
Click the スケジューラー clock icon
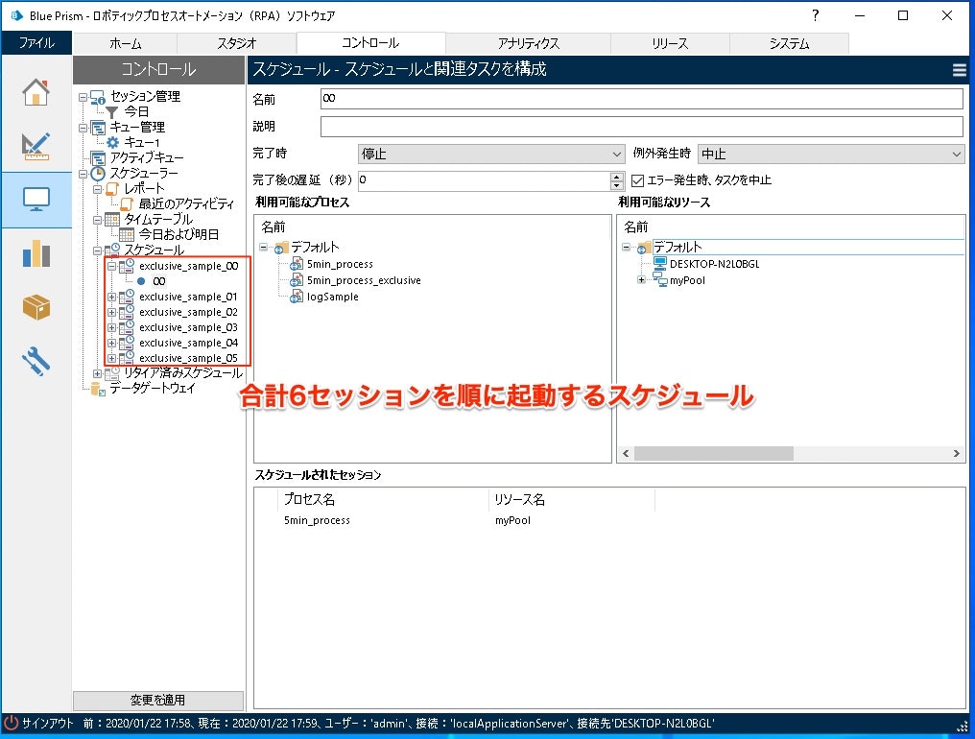pos(98,173)
